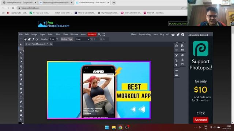Open the Info panel icon
Viewport: 234px width, 131px height.
pyautogui.click(x=176, y=46)
